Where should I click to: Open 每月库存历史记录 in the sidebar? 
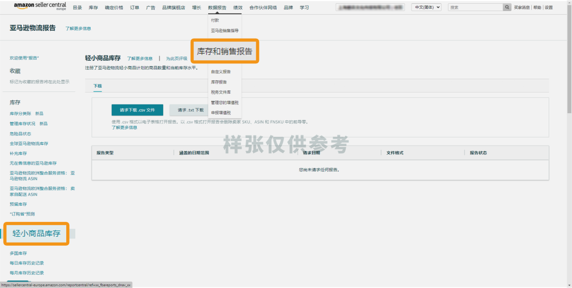pos(26,273)
